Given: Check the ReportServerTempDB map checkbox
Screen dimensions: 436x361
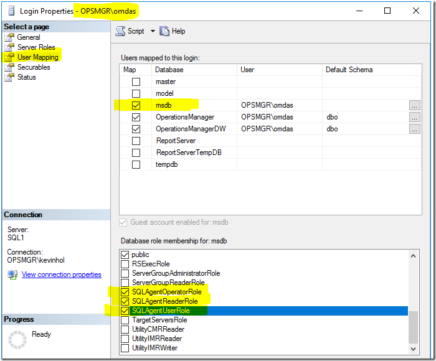Looking at the screenshot, I should (136, 152).
